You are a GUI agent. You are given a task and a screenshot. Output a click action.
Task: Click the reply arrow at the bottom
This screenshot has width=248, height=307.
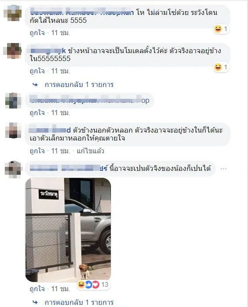click(35, 302)
